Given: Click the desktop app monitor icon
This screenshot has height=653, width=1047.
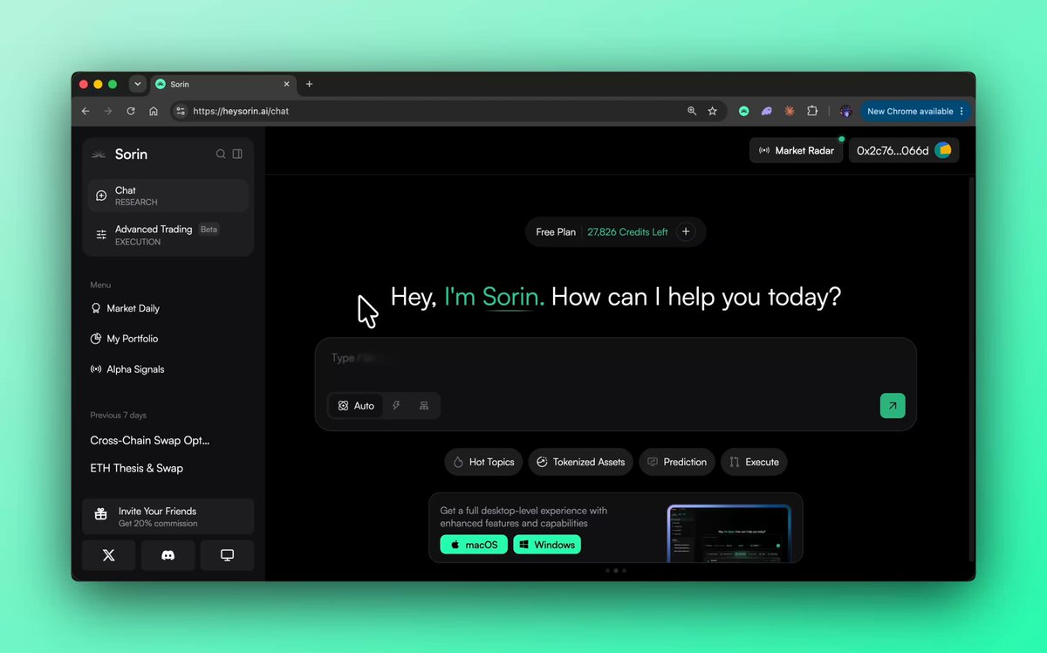Looking at the screenshot, I should coord(227,555).
